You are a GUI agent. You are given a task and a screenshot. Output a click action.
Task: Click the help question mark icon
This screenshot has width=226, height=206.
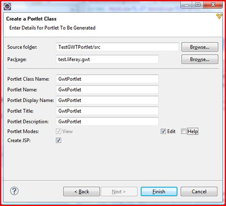(14, 191)
